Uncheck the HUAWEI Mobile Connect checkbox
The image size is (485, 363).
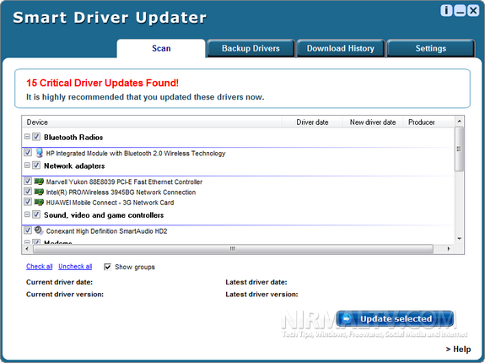(28, 202)
